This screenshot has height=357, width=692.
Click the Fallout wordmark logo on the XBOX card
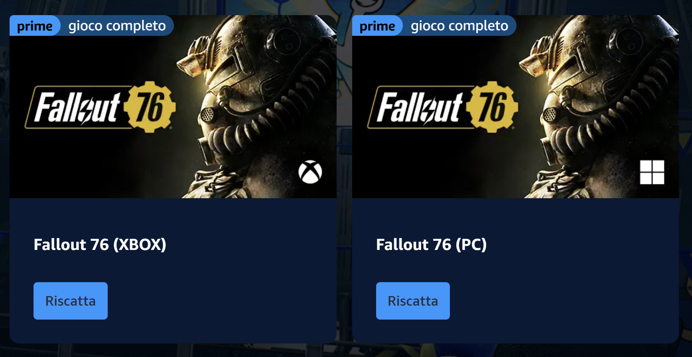(77, 107)
